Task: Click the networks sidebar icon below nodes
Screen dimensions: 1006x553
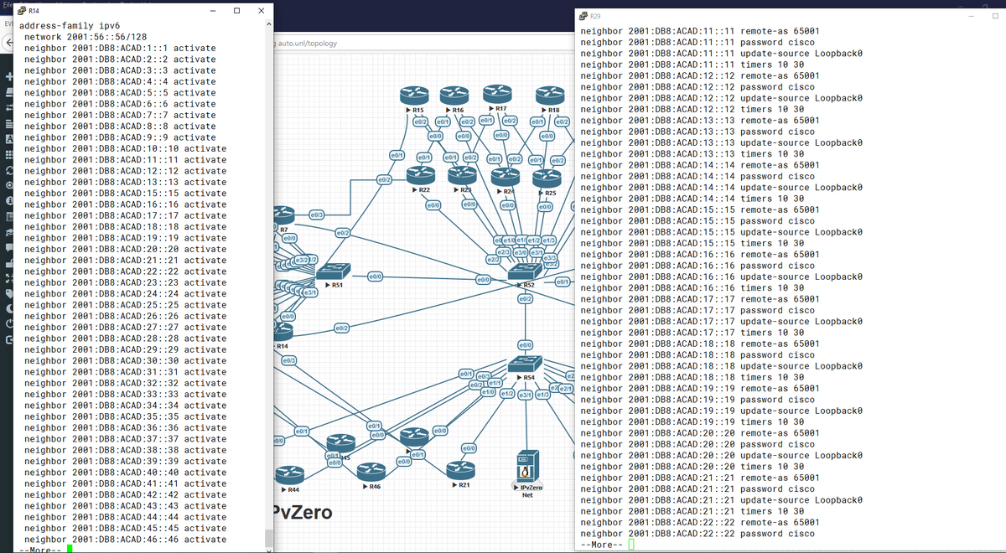Action: 8,107
